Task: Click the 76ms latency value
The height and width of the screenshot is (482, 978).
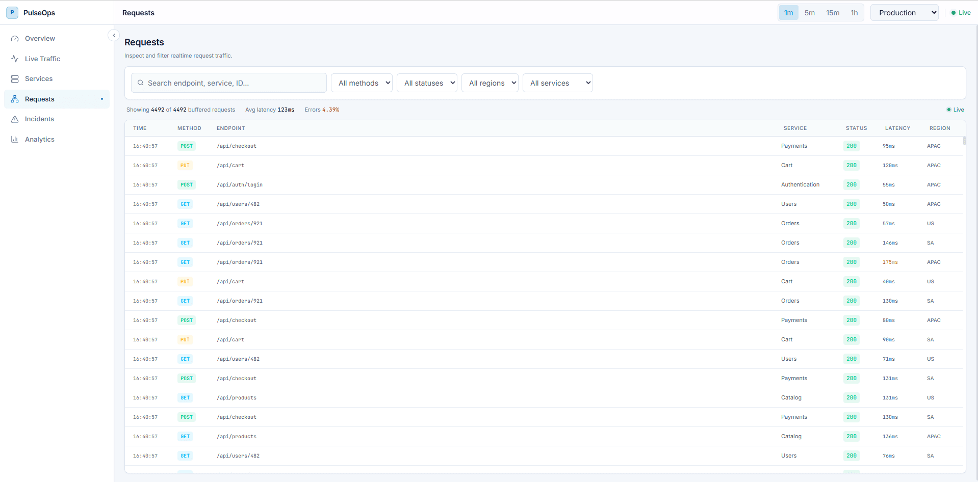Action: 888,456
